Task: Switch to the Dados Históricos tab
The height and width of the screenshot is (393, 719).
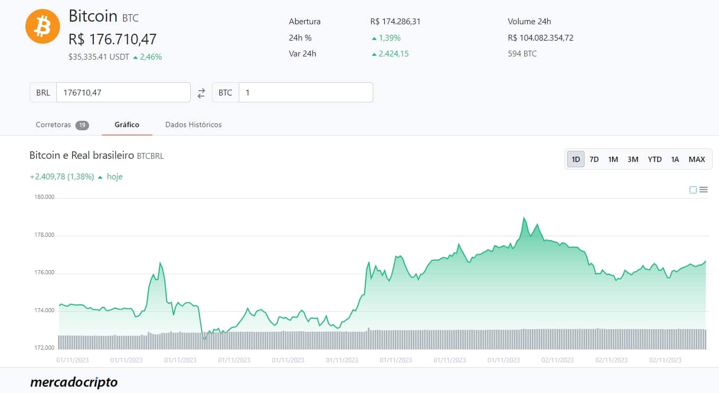Action: coord(193,125)
